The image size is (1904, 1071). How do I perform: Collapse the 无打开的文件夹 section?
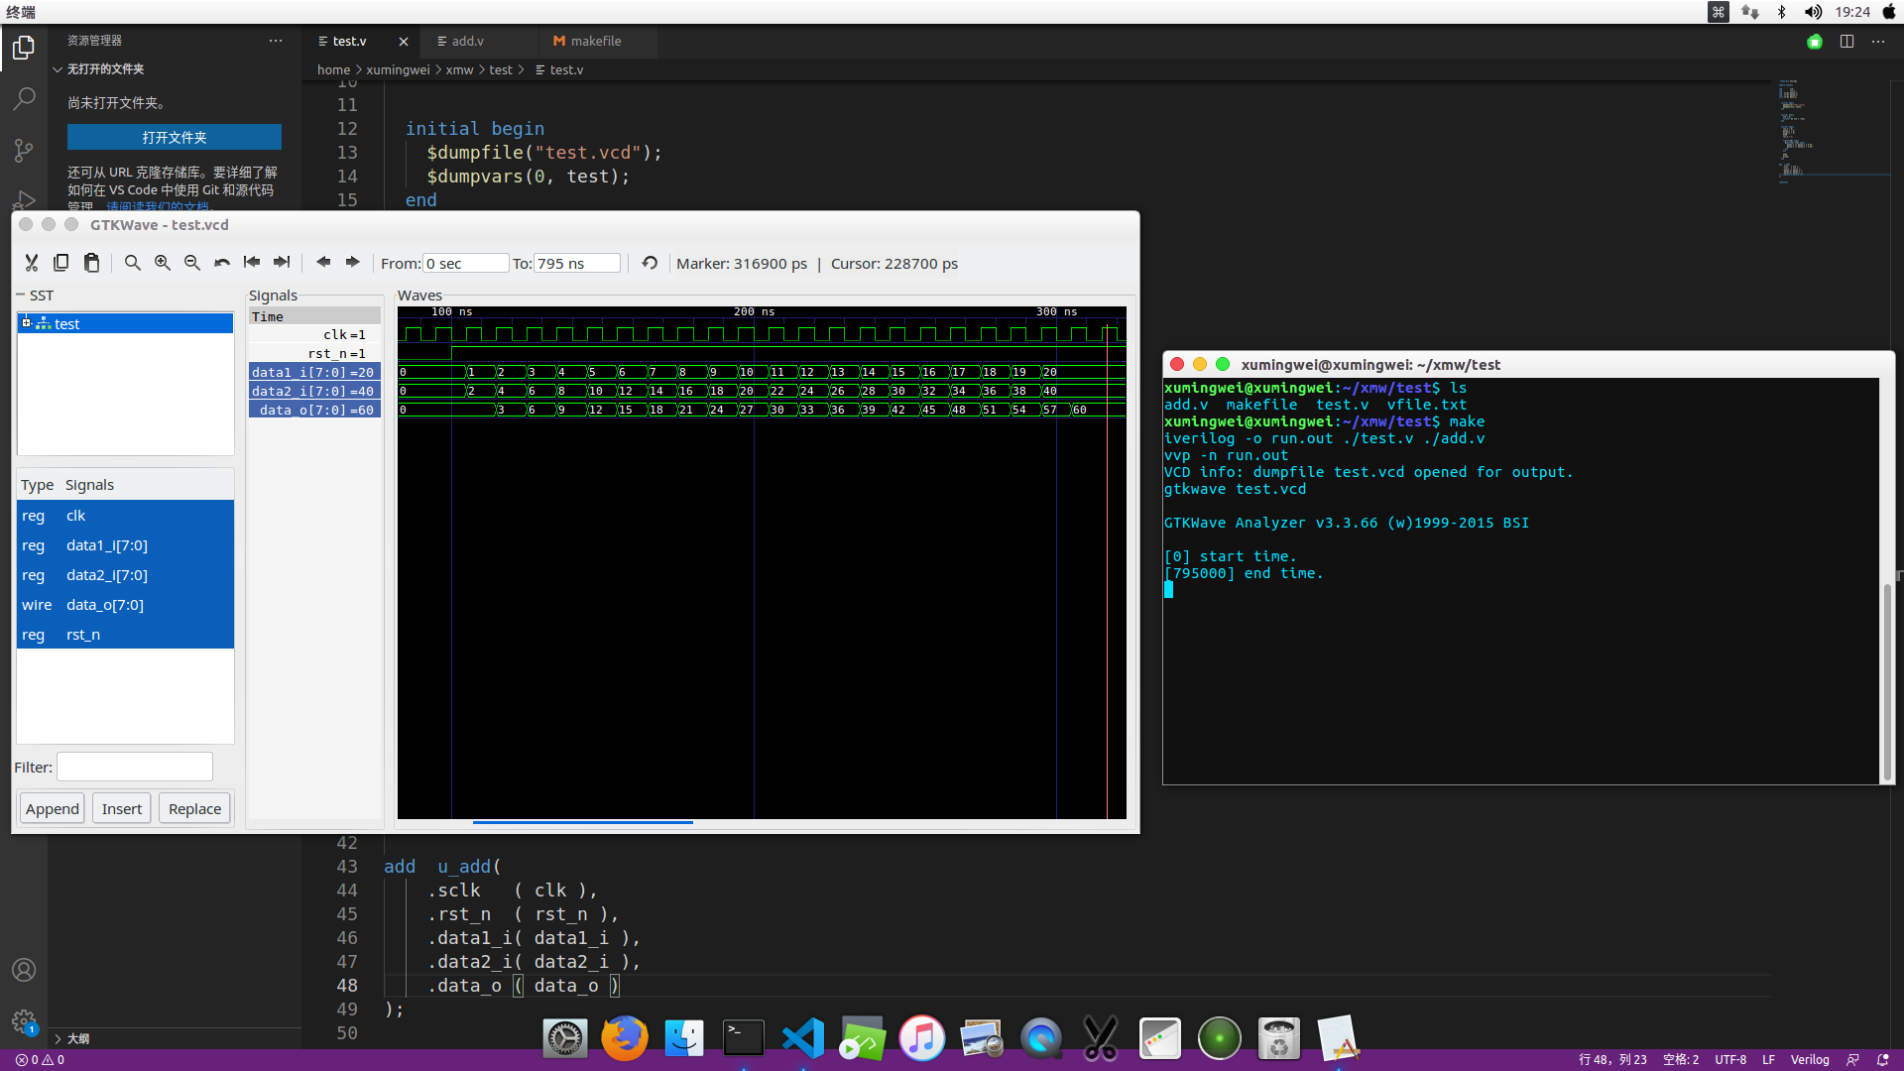coord(58,69)
